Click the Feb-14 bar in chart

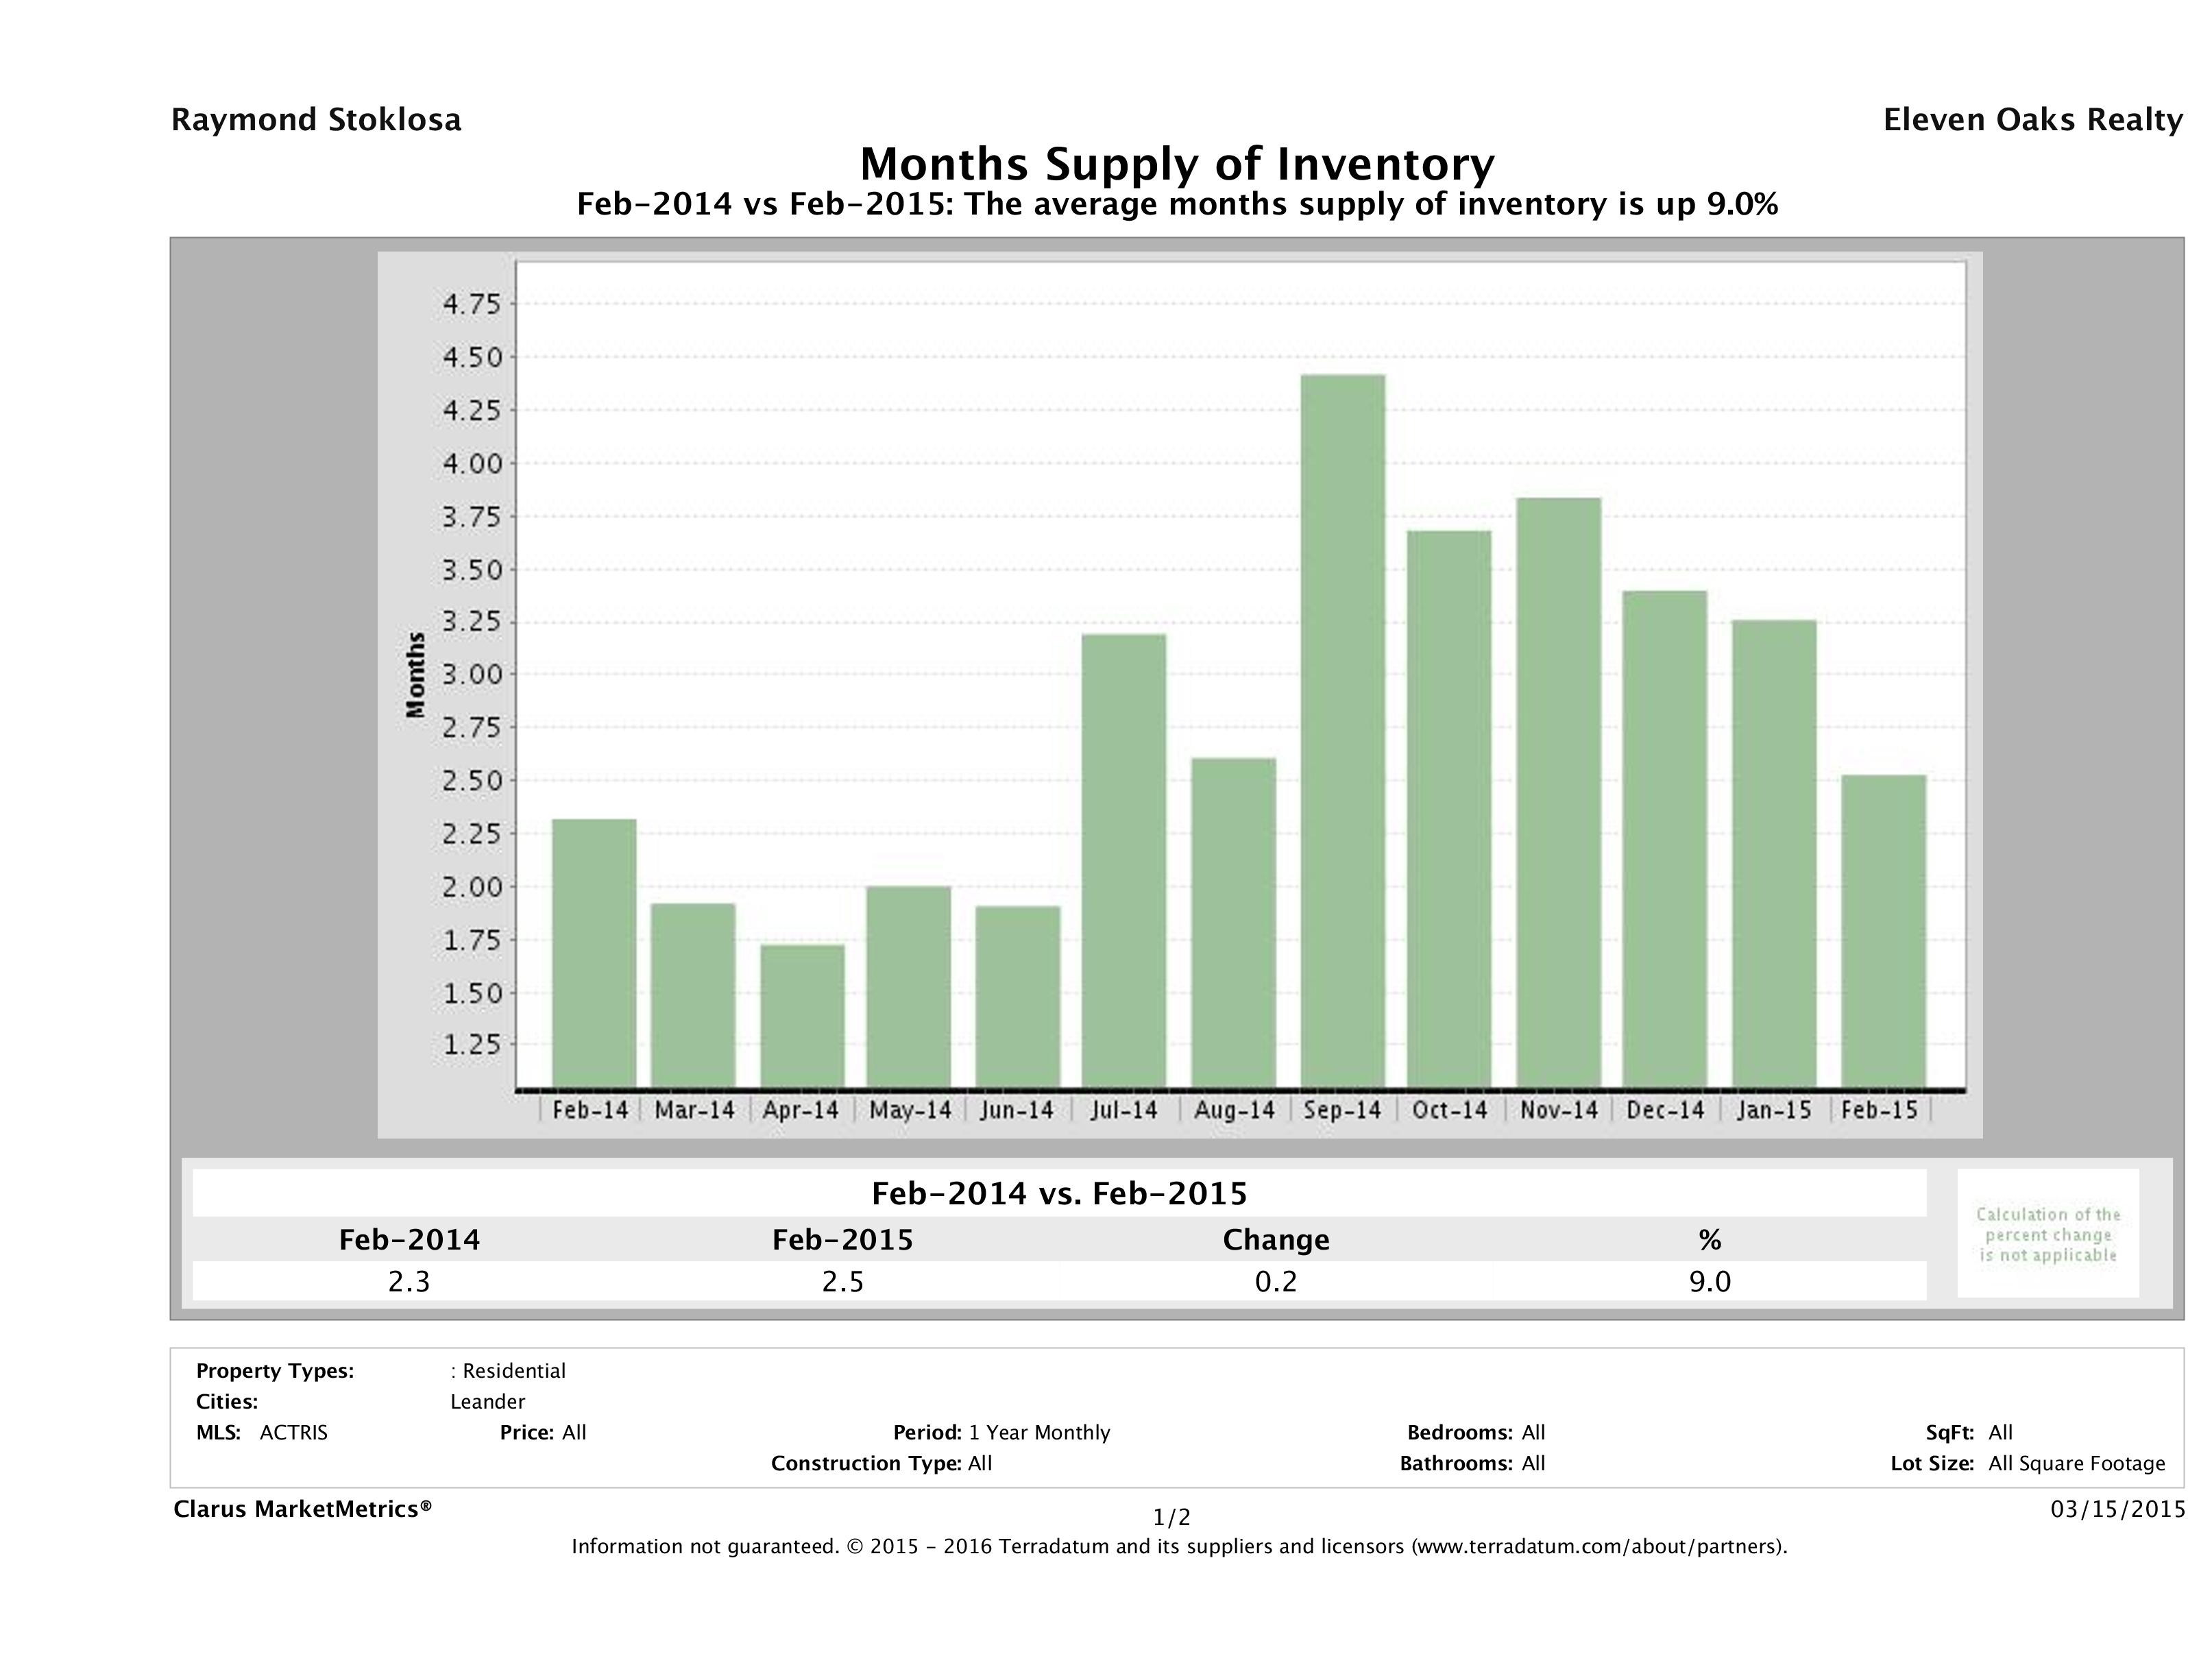click(594, 952)
